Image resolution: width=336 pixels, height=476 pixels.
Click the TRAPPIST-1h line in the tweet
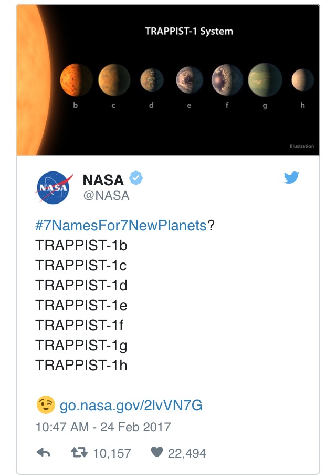pyautogui.click(x=81, y=365)
